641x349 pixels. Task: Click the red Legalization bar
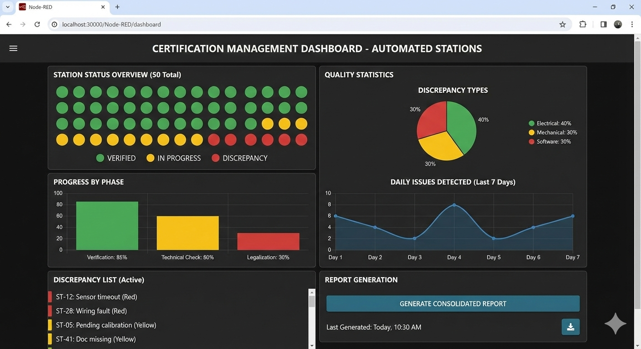[268, 241]
